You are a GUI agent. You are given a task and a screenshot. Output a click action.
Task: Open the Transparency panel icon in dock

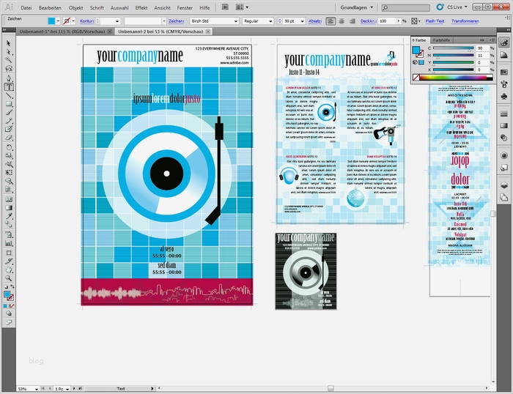click(x=504, y=138)
